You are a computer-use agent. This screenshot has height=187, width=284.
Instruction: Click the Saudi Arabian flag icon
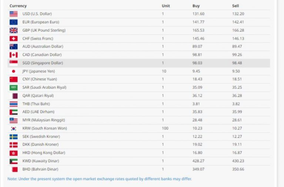tap(13, 87)
